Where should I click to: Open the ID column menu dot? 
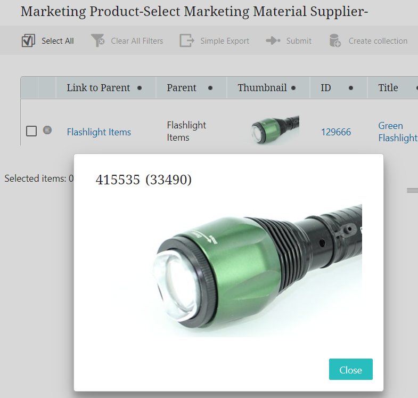tap(351, 88)
